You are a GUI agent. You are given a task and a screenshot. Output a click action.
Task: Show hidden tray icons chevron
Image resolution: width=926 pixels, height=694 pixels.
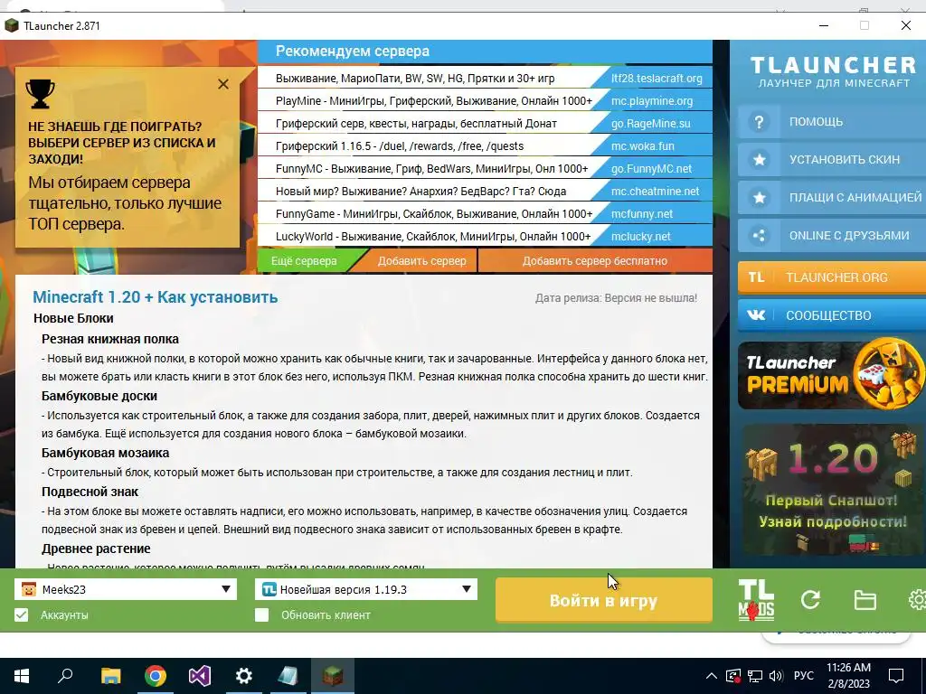tap(712, 676)
